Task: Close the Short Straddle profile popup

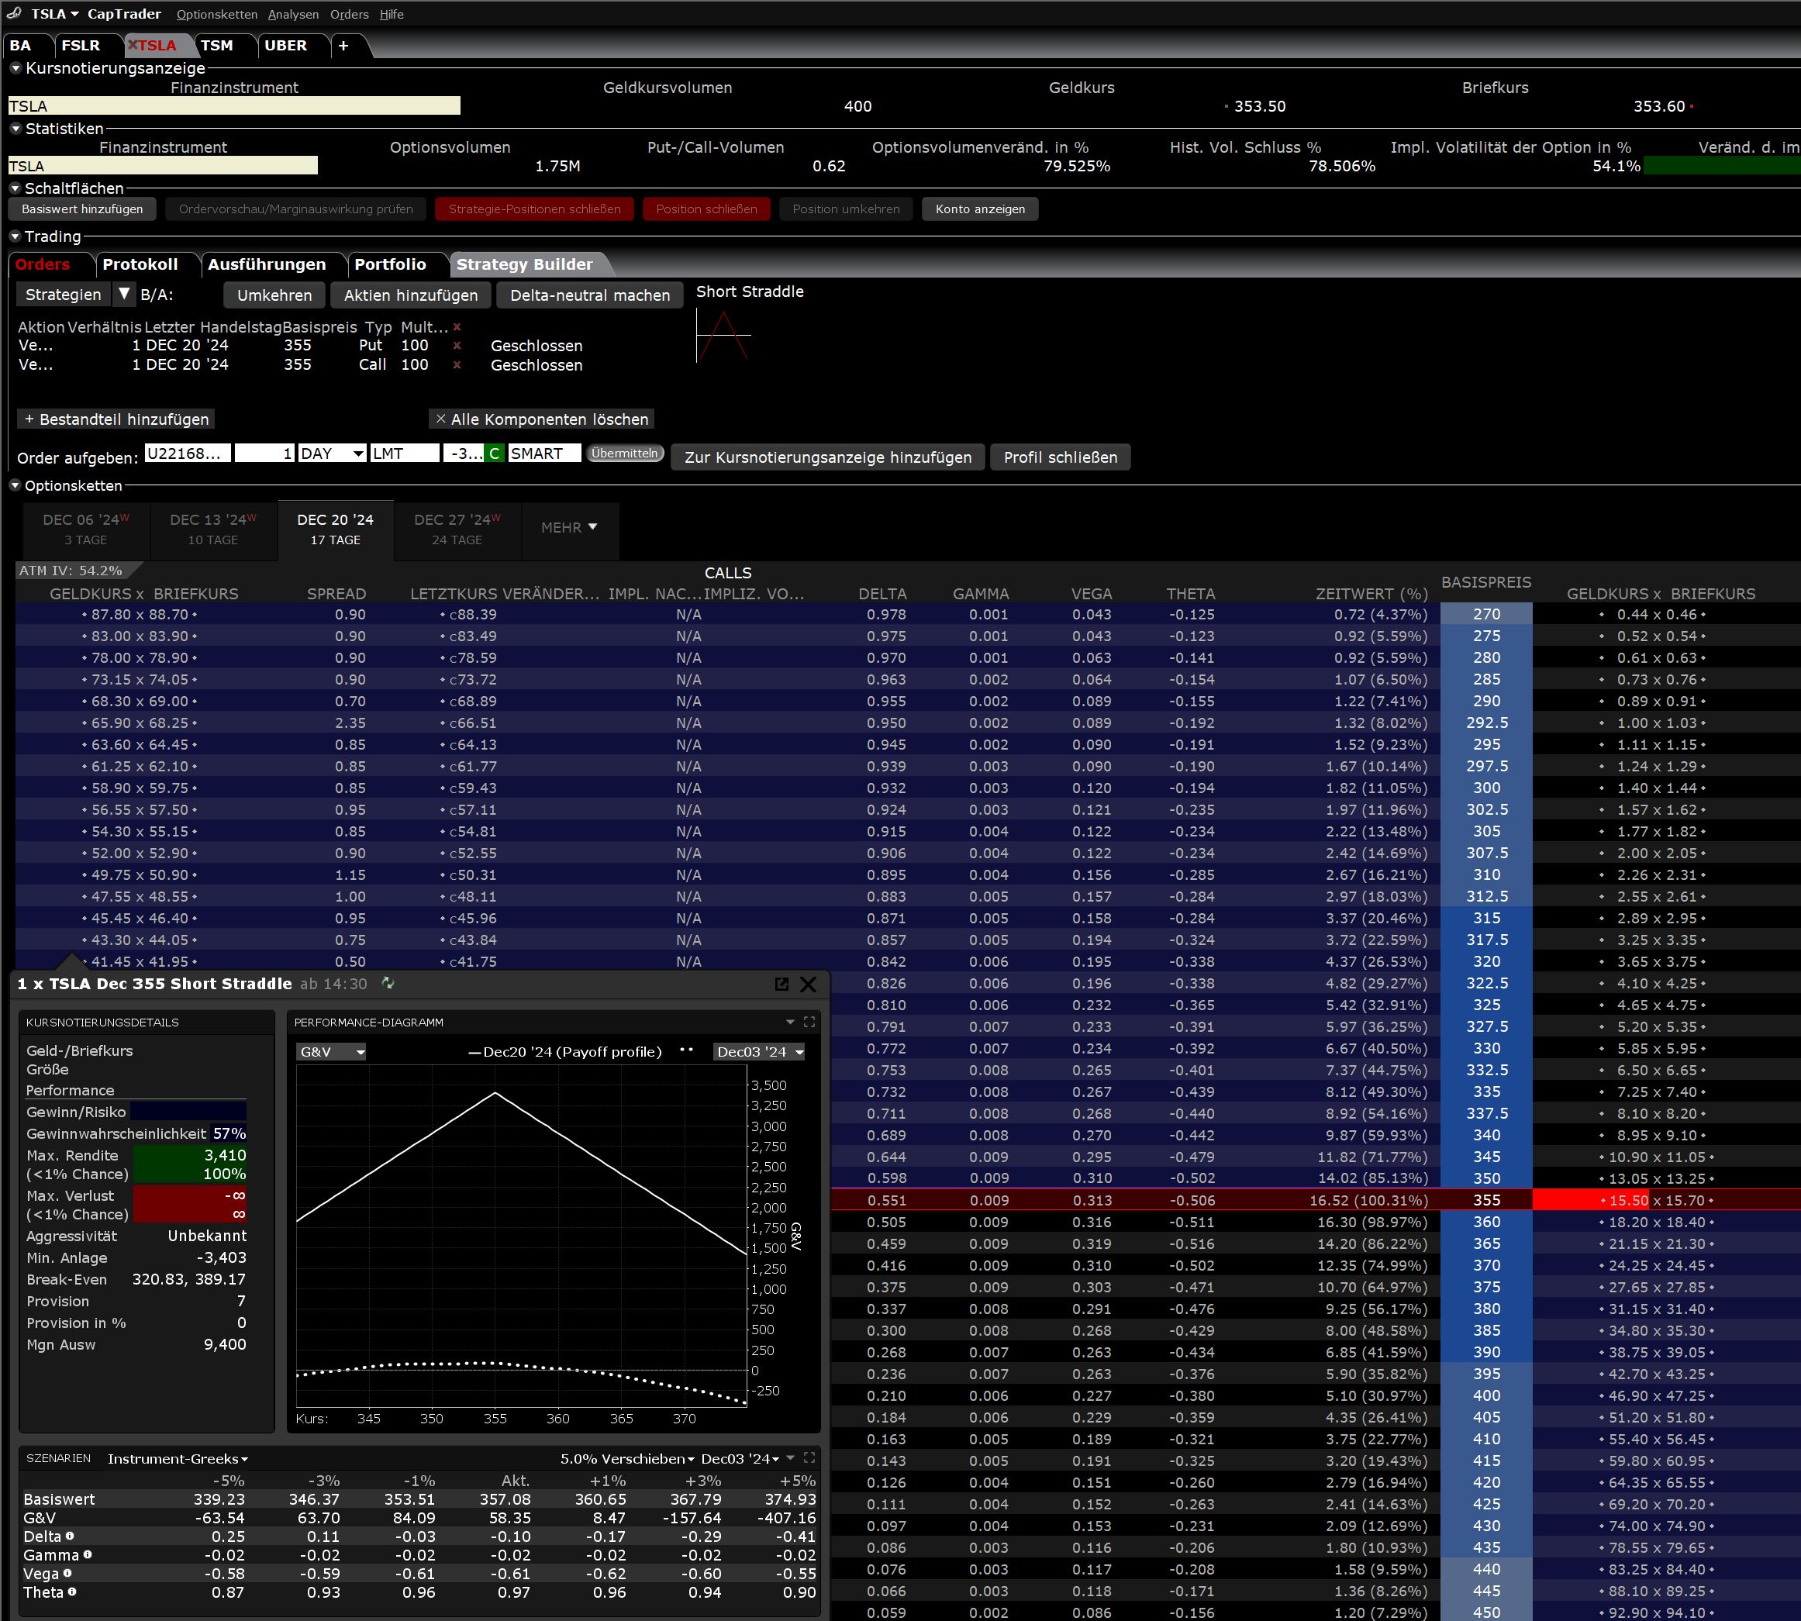Action: tap(808, 983)
